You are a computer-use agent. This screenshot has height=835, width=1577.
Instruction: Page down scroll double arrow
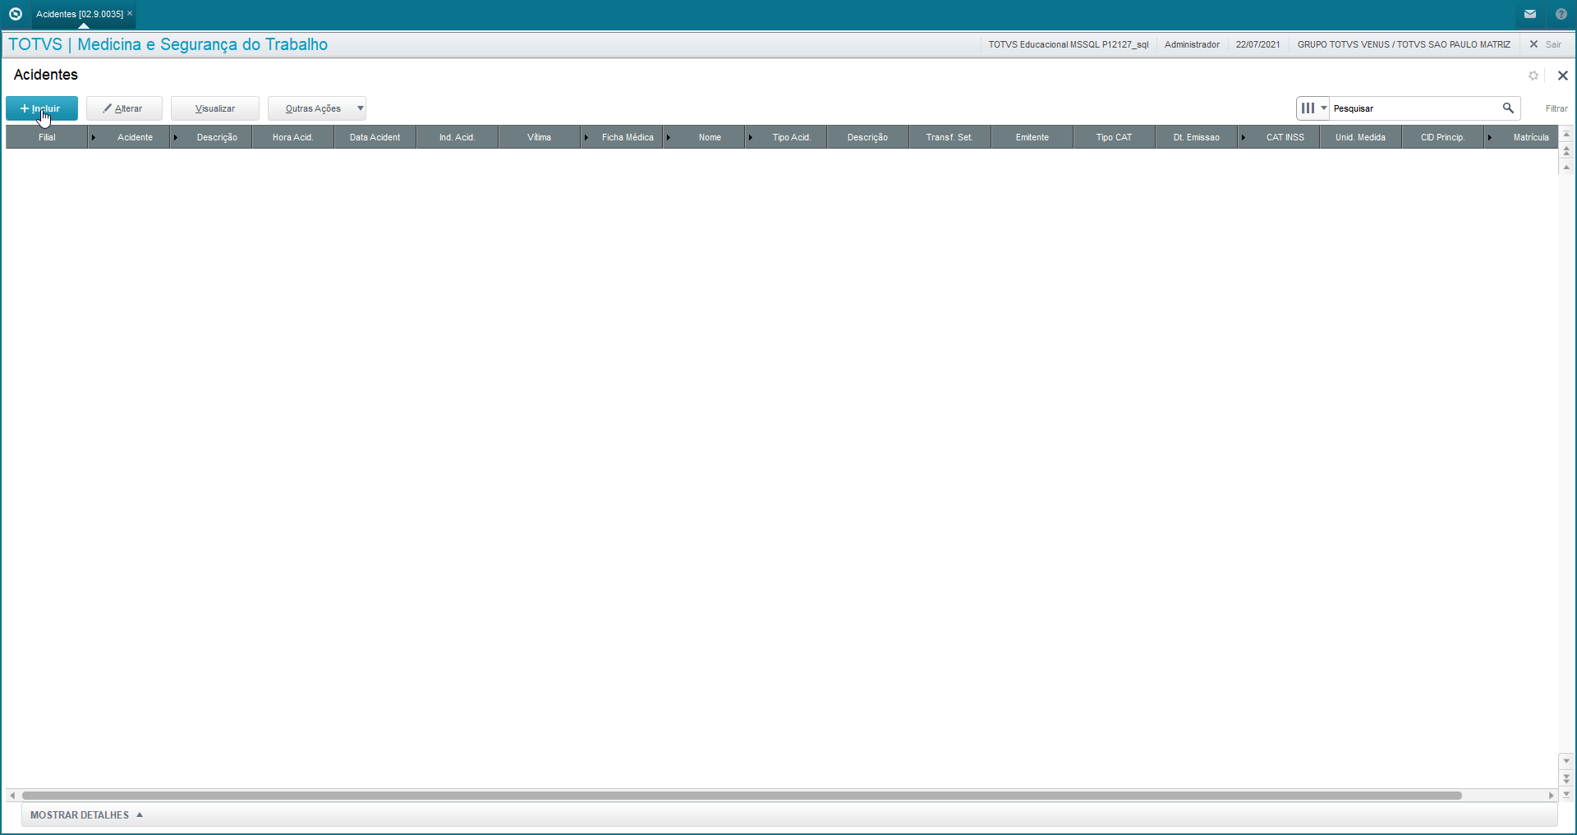[x=1566, y=777]
